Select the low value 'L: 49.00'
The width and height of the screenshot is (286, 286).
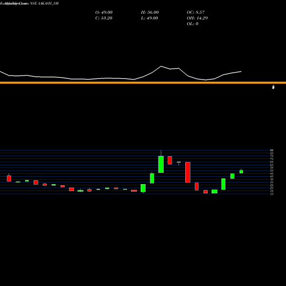click(x=149, y=18)
